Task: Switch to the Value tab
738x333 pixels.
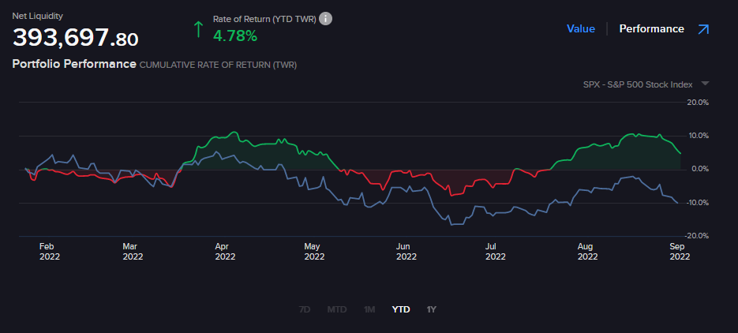Action: point(580,29)
